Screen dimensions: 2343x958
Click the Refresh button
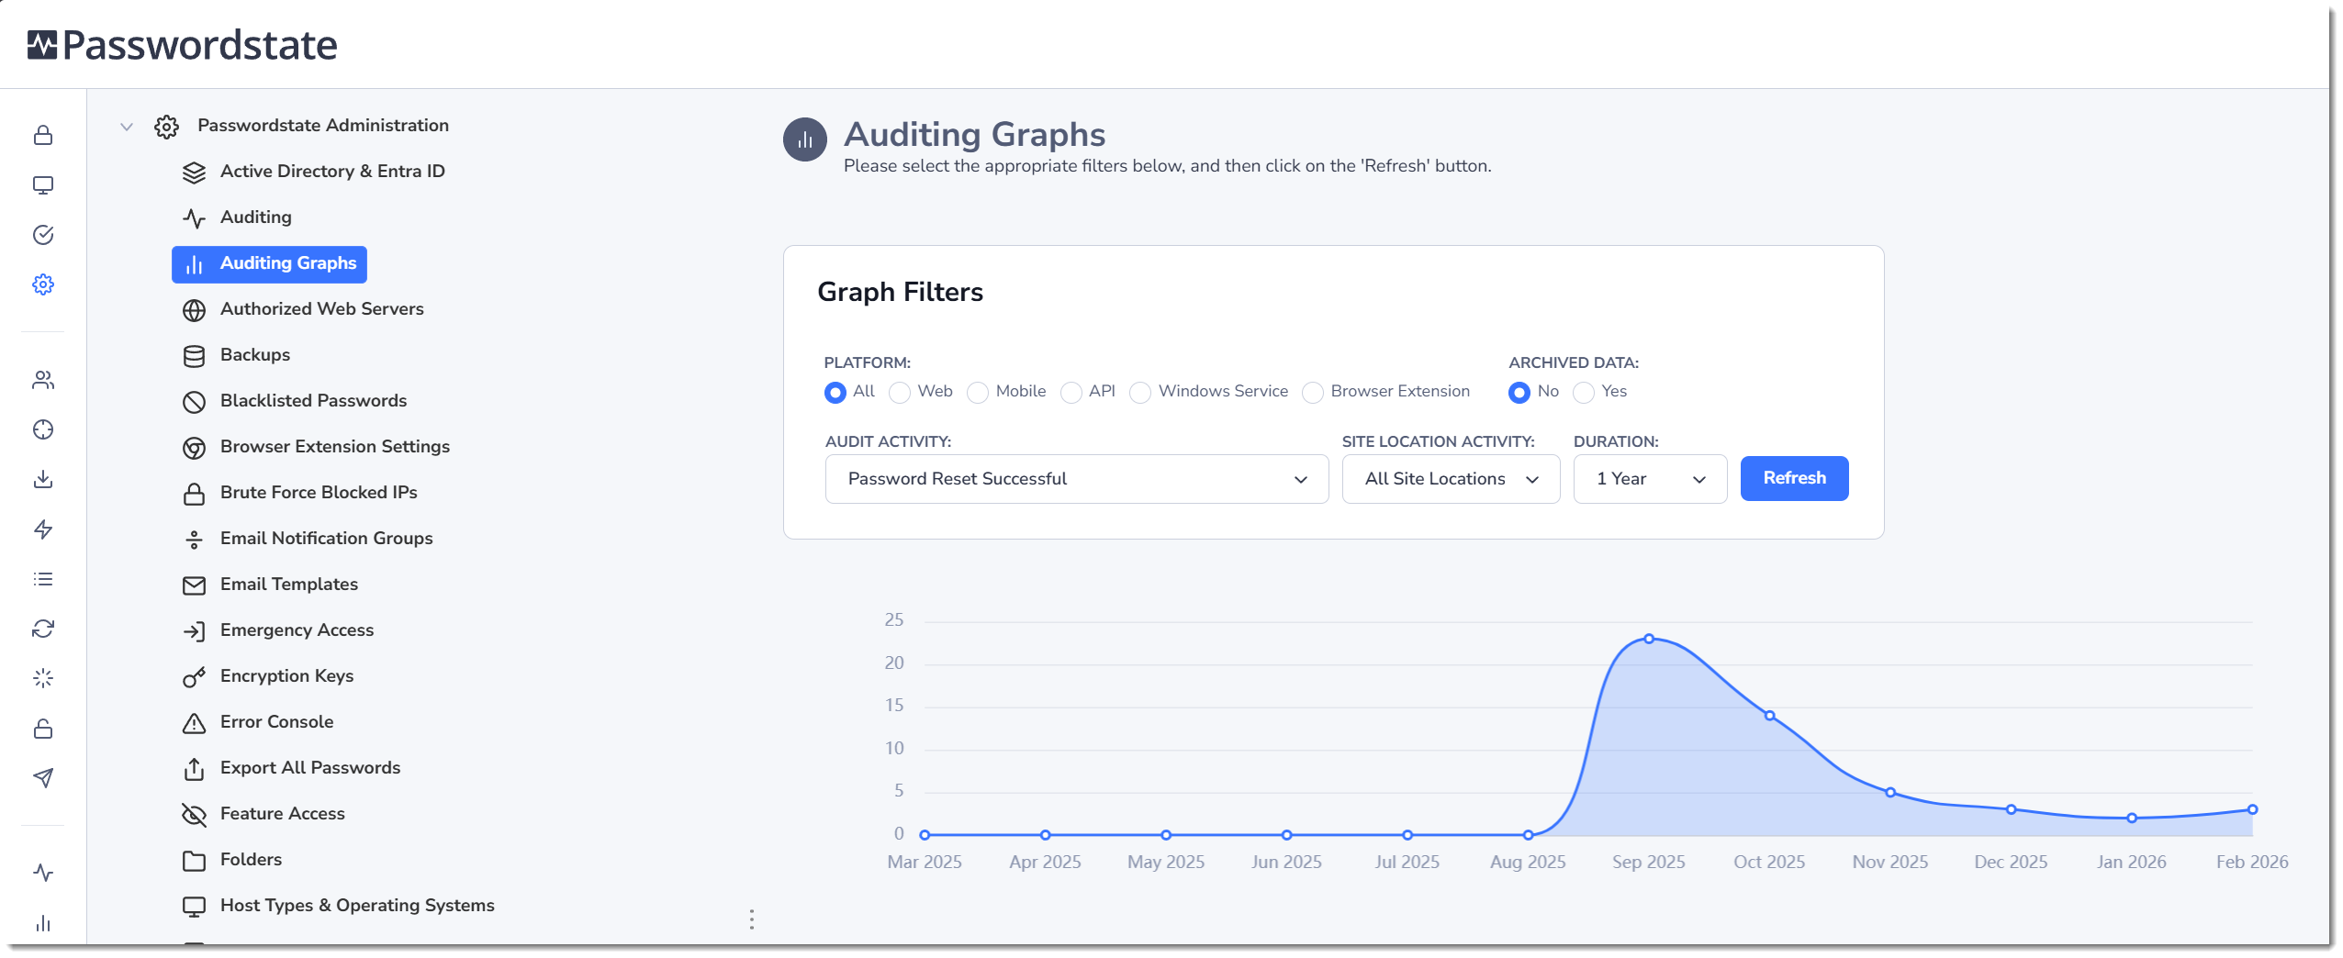(1794, 478)
